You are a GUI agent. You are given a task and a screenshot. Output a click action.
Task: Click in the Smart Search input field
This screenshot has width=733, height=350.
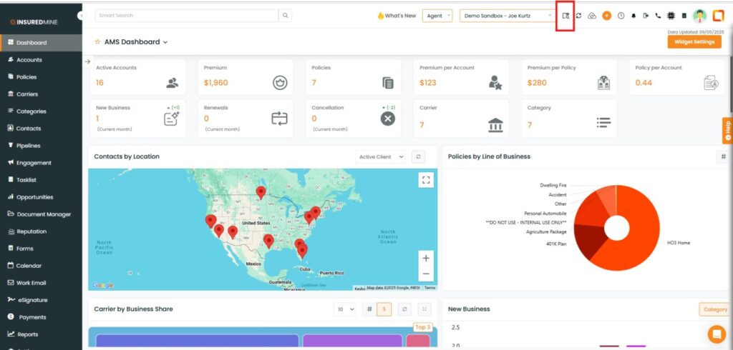click(187, 16)
